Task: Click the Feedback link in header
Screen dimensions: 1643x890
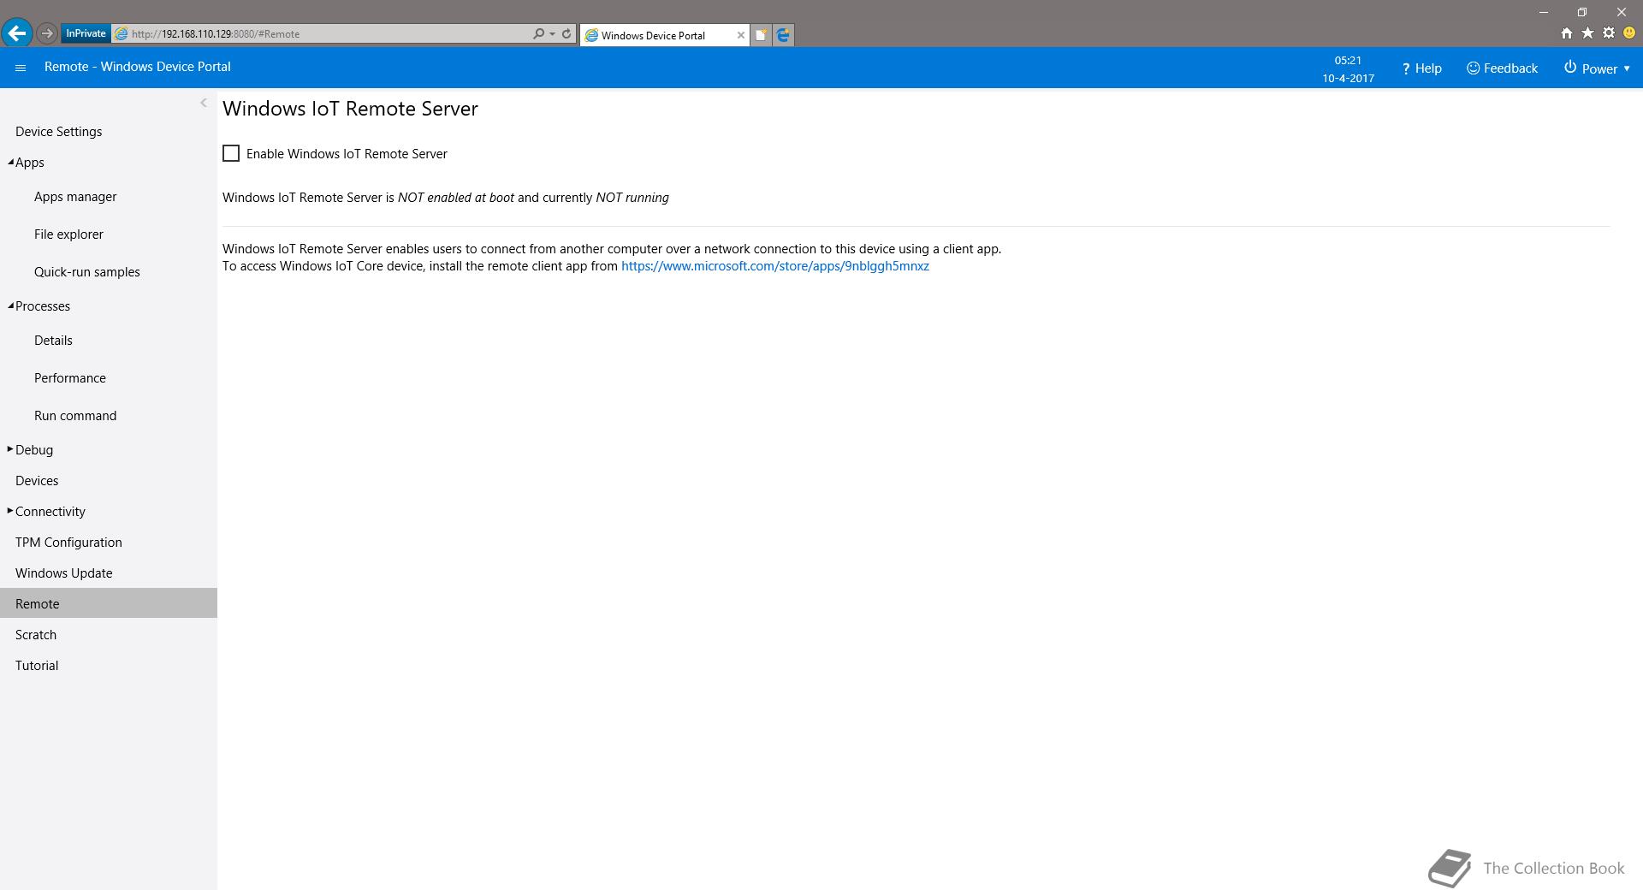Action: tap(1502, 68)
